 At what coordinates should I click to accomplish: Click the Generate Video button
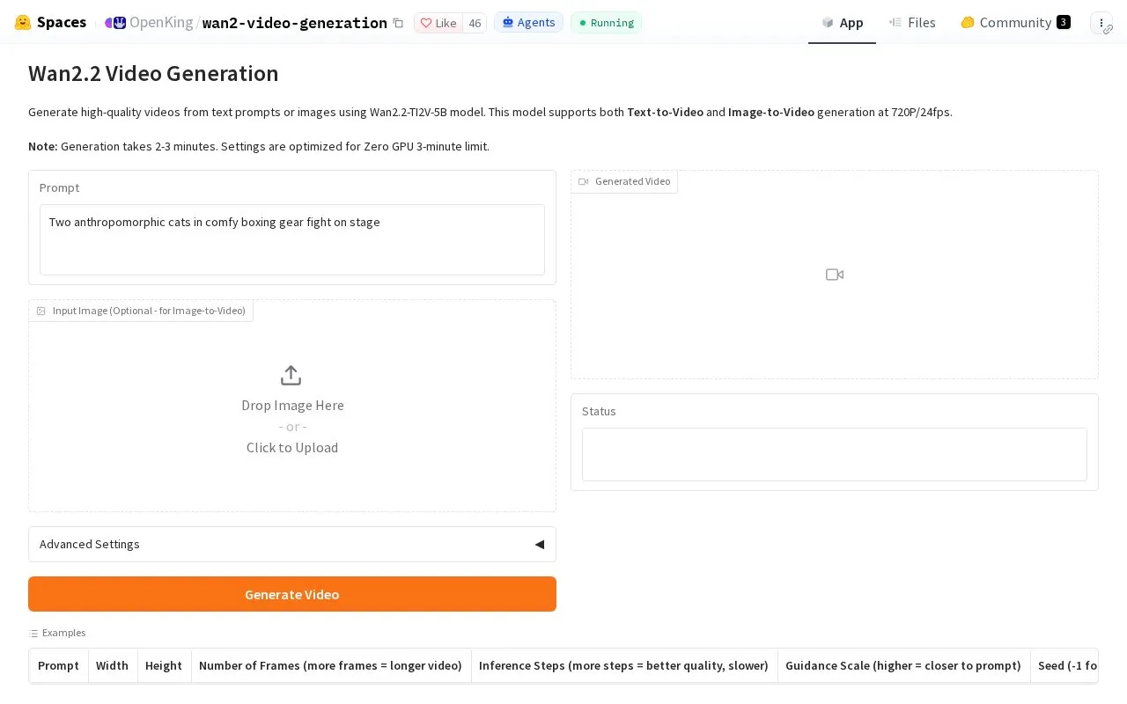click(292, 594)
